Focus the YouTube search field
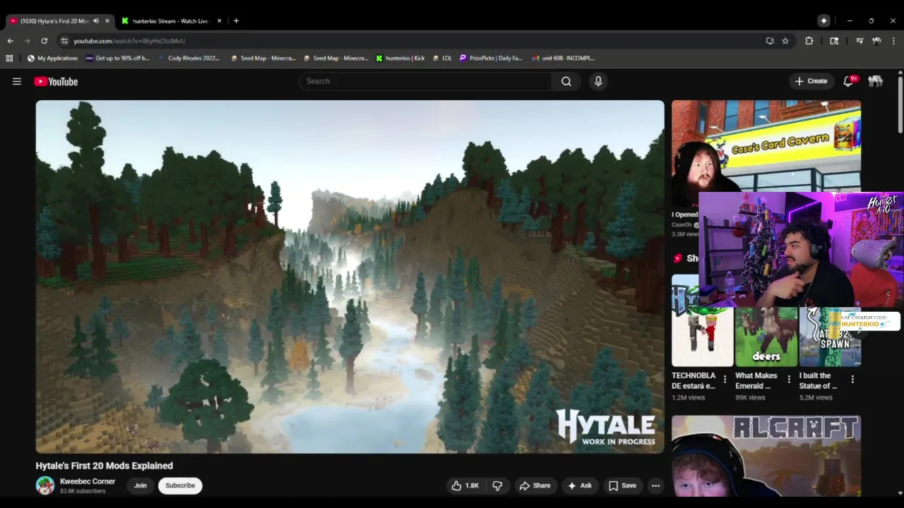This screenshot has width=904, height=508. 425,81
